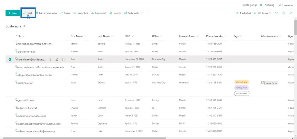Click the Miami office cell
This screenshot has width=297, height=139.
pos(155,51)
